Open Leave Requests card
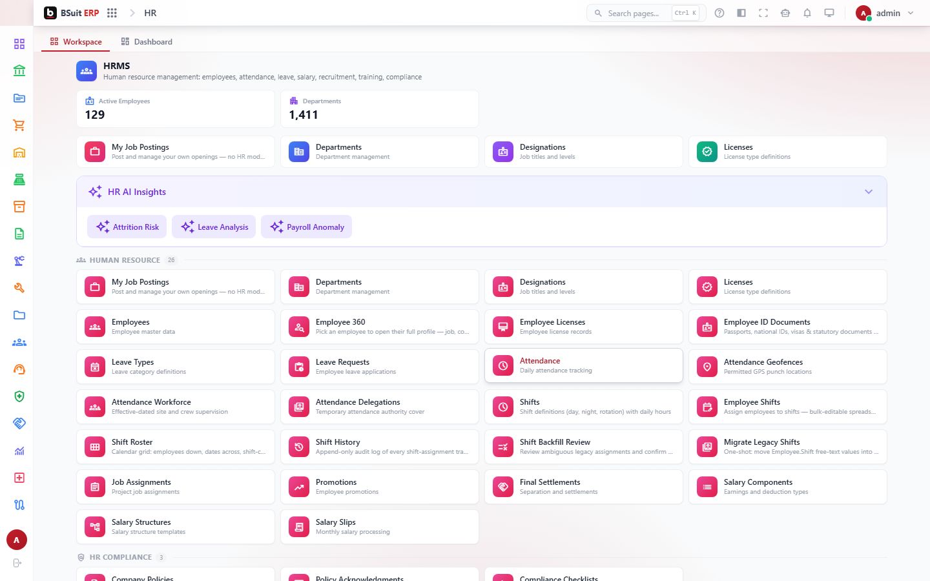 380,367
